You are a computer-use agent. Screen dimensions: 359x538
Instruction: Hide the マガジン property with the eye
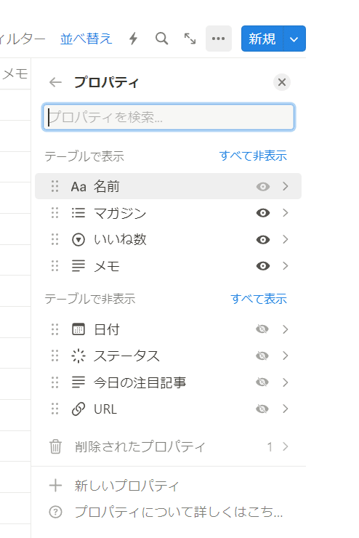point(263,213)
